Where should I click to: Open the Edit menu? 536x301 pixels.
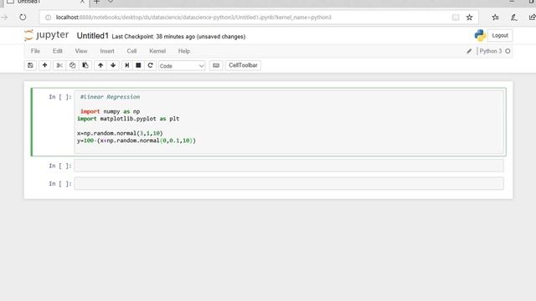[x=58, y=51]
